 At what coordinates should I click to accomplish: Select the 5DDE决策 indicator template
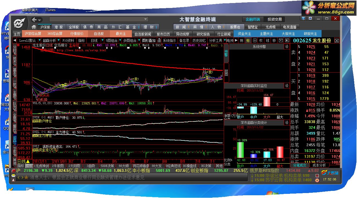(107, 166)
